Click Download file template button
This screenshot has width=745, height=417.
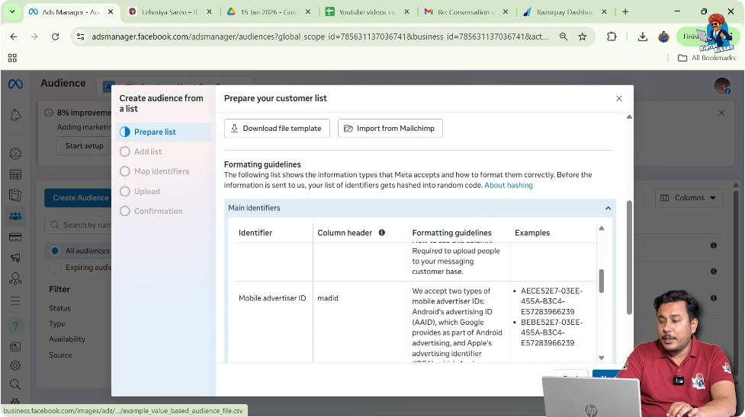click(277, 129)
